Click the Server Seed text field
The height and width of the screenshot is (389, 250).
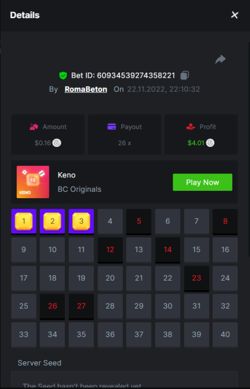point(124,380)
